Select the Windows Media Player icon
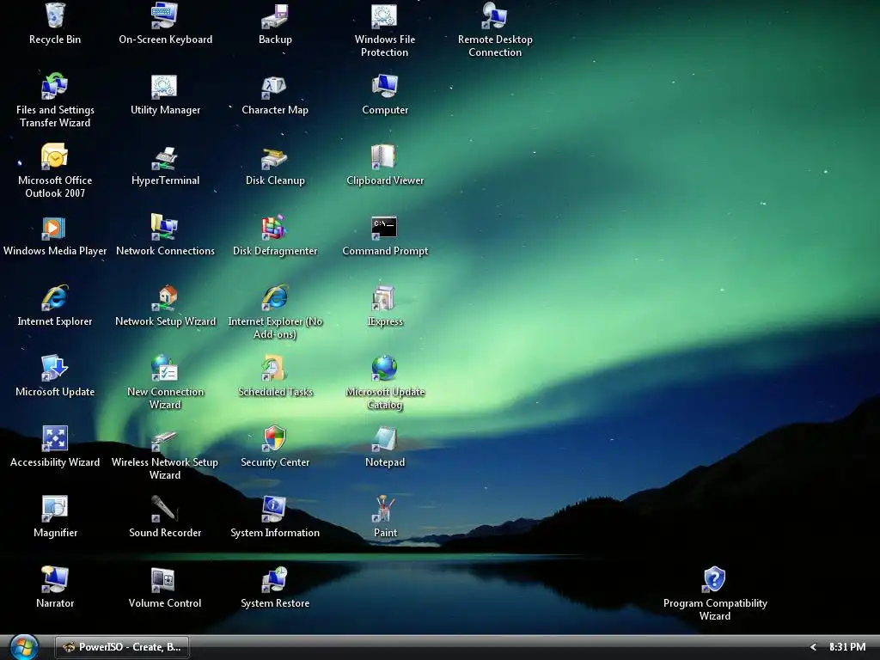 coord(54,227)
